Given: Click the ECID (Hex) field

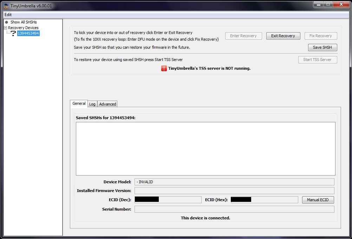Looking at the screenshot, I should (265, 200).
